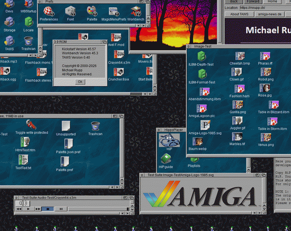This screenshot has width=291, height=231.
Task: Select the Fashion.ham image icon
Action: point(239,89)
